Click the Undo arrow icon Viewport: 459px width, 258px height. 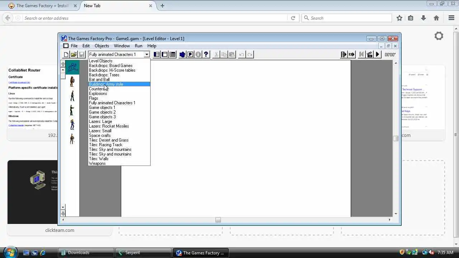click(242, 54)
